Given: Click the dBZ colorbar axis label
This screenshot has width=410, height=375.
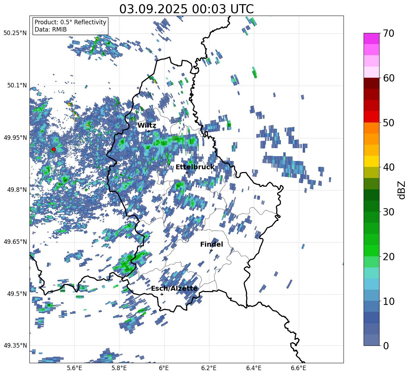Looking at the screenshot, I should click(402, 190).
